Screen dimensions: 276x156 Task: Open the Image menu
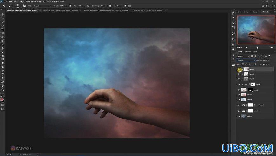coord(16,1)
